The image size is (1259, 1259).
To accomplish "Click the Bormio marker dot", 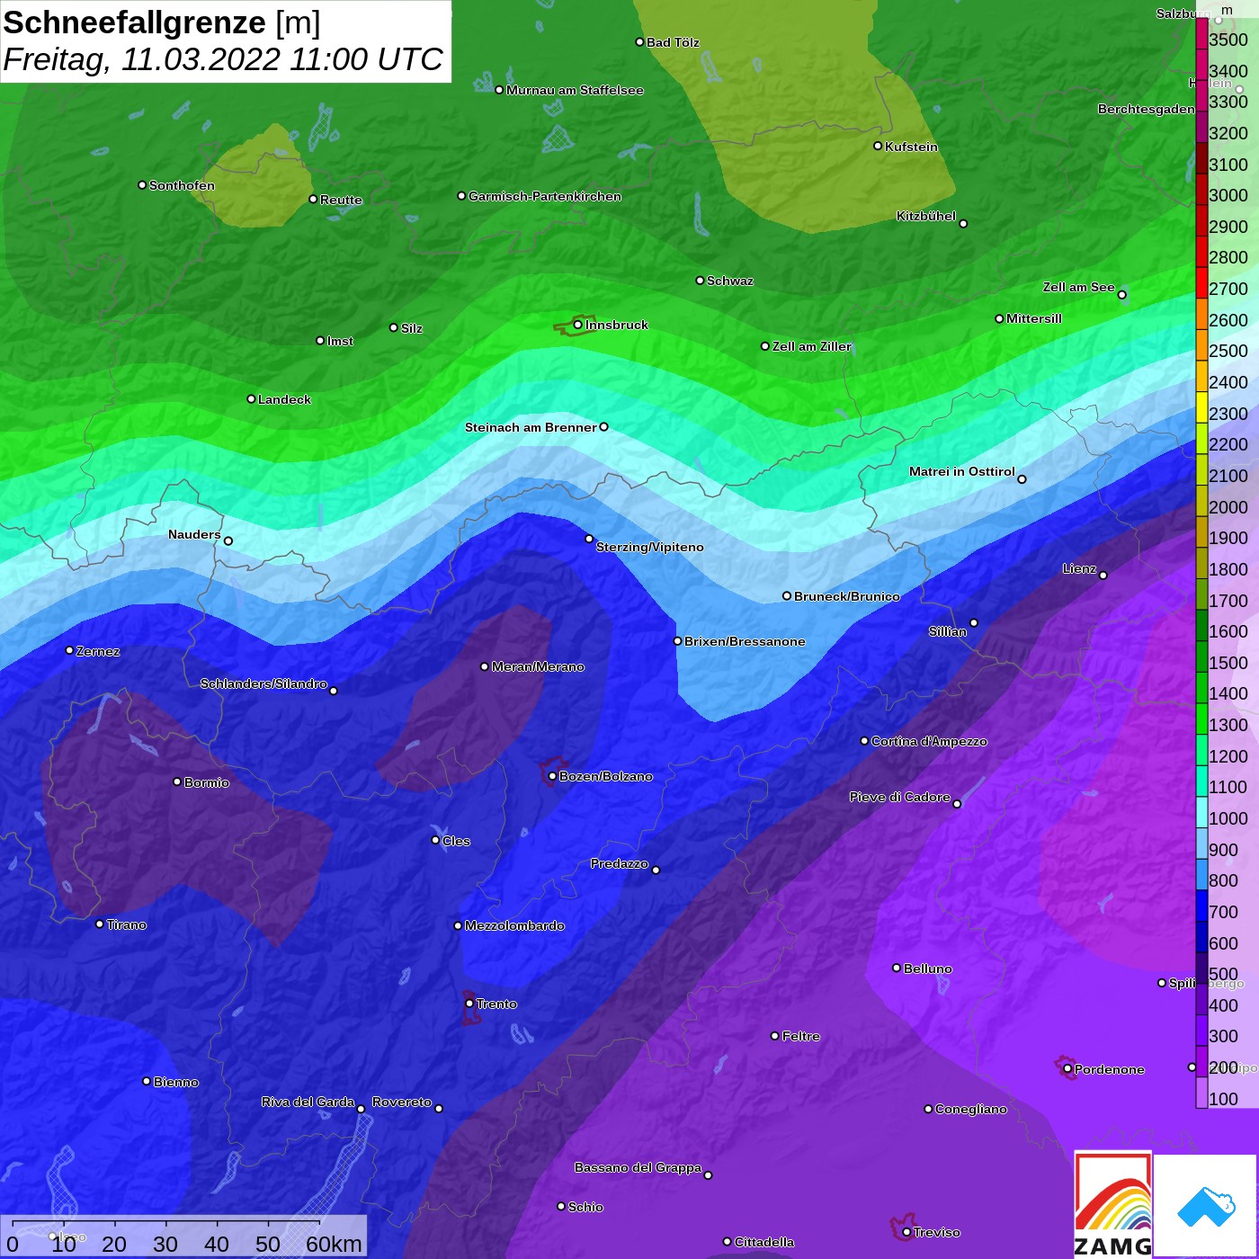I will pos(177,781).
